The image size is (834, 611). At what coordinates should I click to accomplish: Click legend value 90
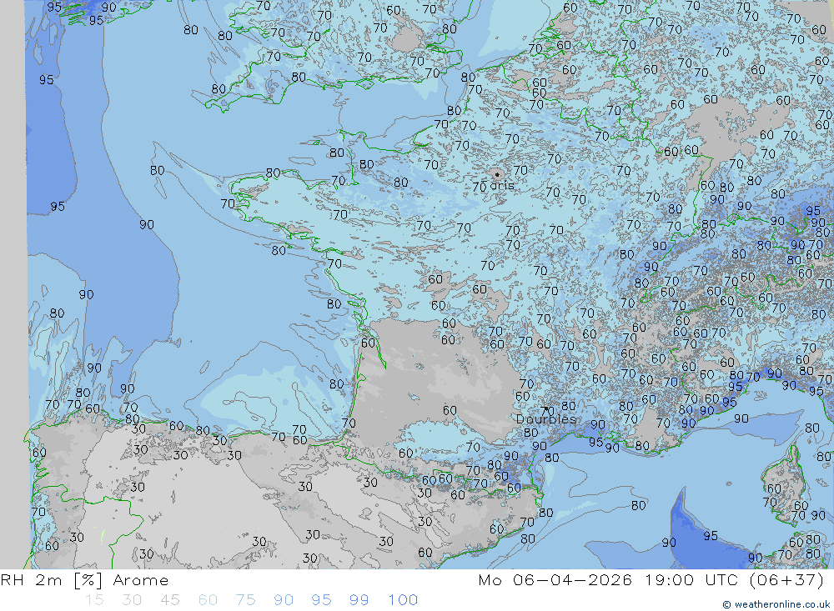point(284,600)
